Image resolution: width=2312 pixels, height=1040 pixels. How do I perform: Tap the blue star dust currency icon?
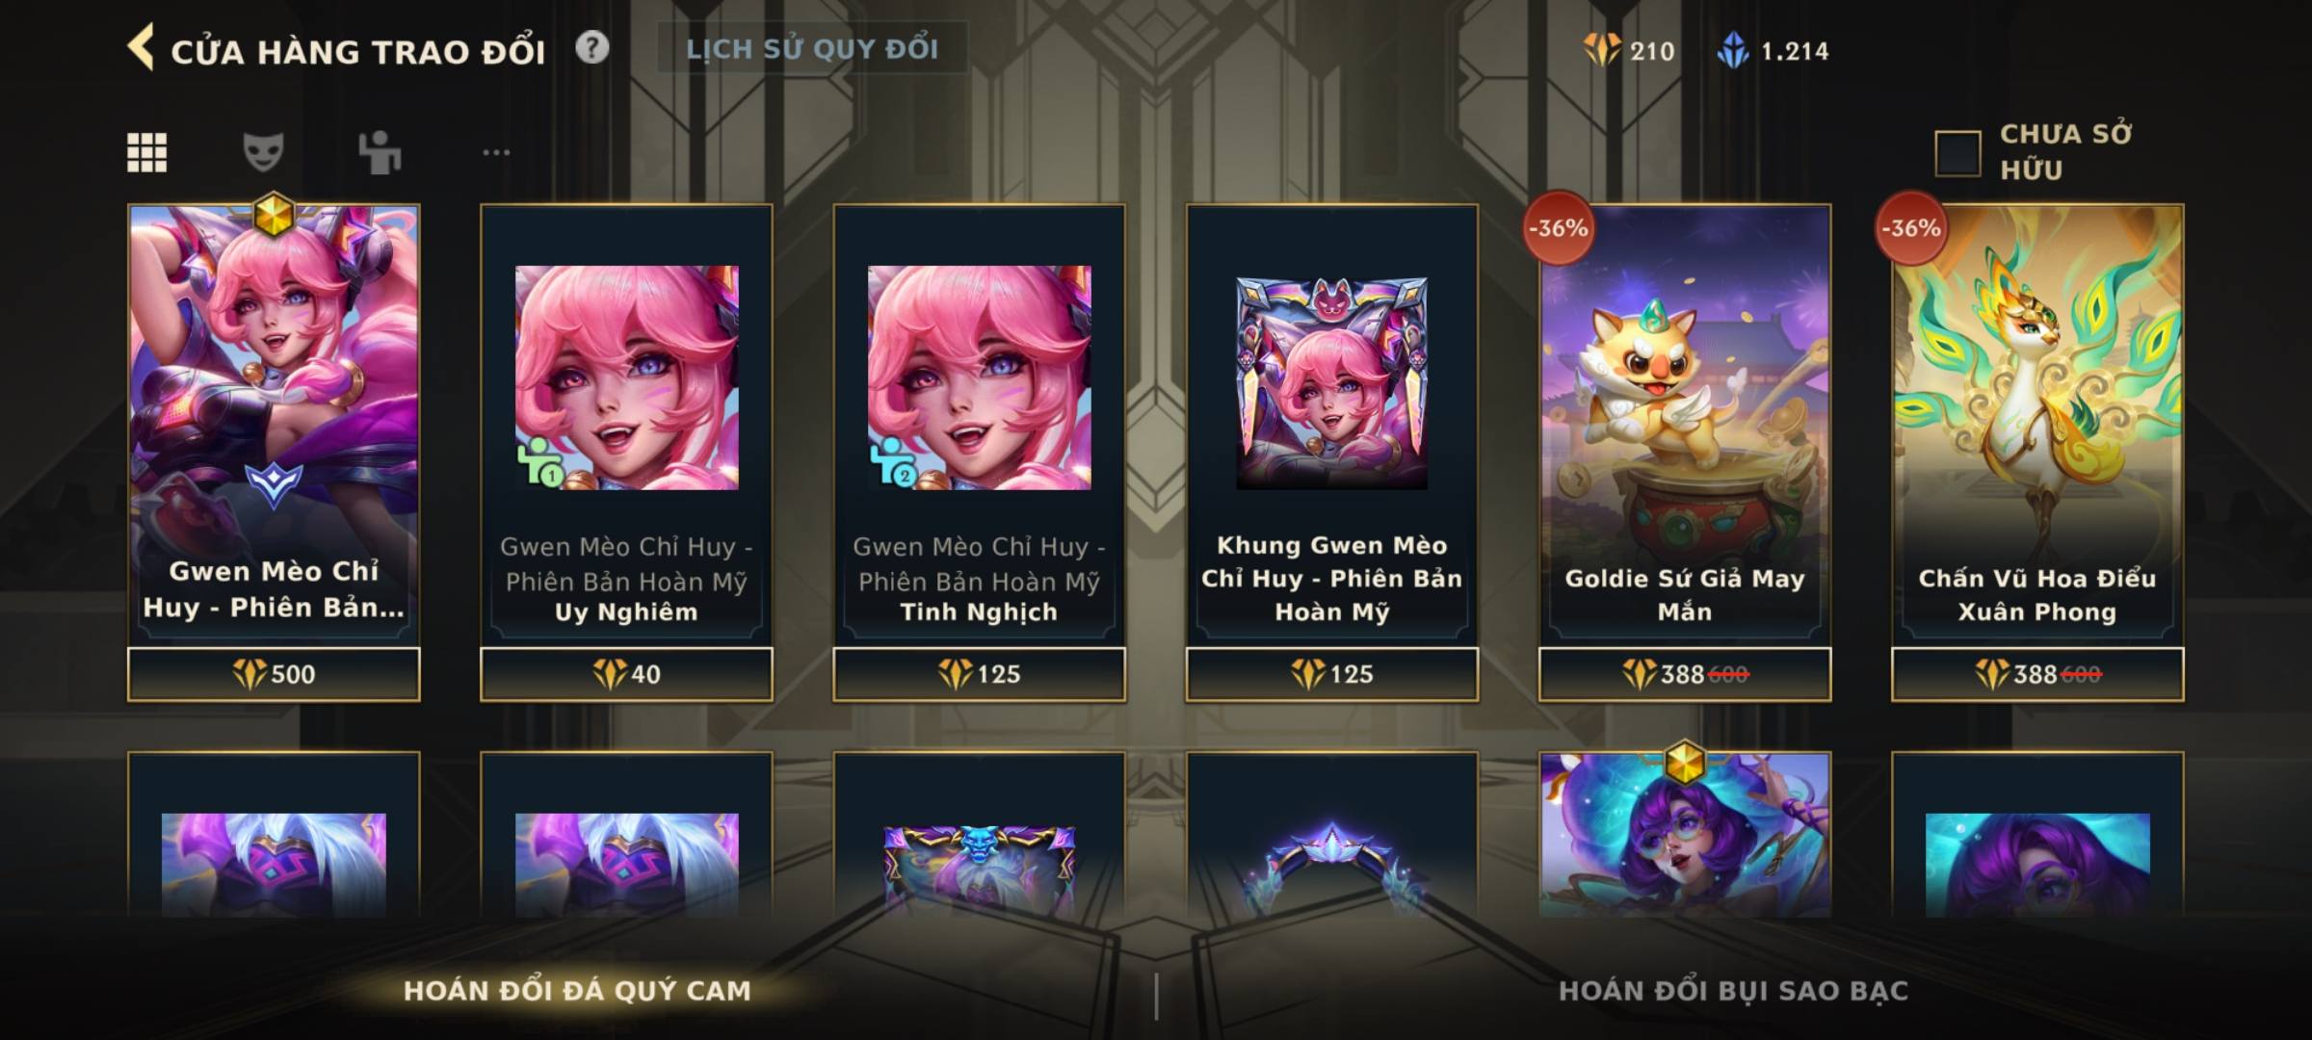pyautogui.click(x=1733, y=50)
